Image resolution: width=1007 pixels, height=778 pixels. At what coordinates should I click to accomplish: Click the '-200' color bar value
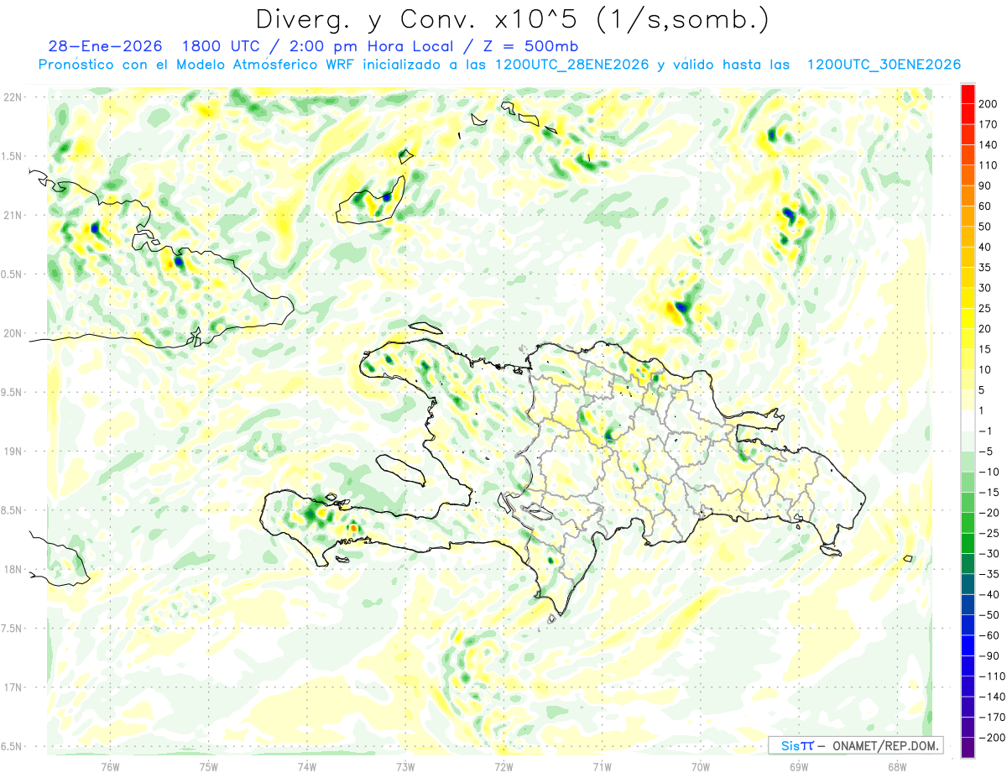(x=991, y=739)
